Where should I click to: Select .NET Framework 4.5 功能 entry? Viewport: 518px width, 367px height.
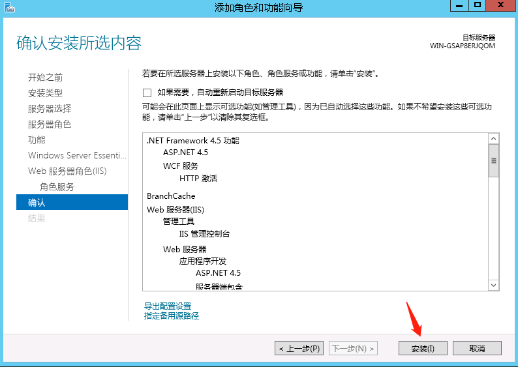tap(193, 141)
